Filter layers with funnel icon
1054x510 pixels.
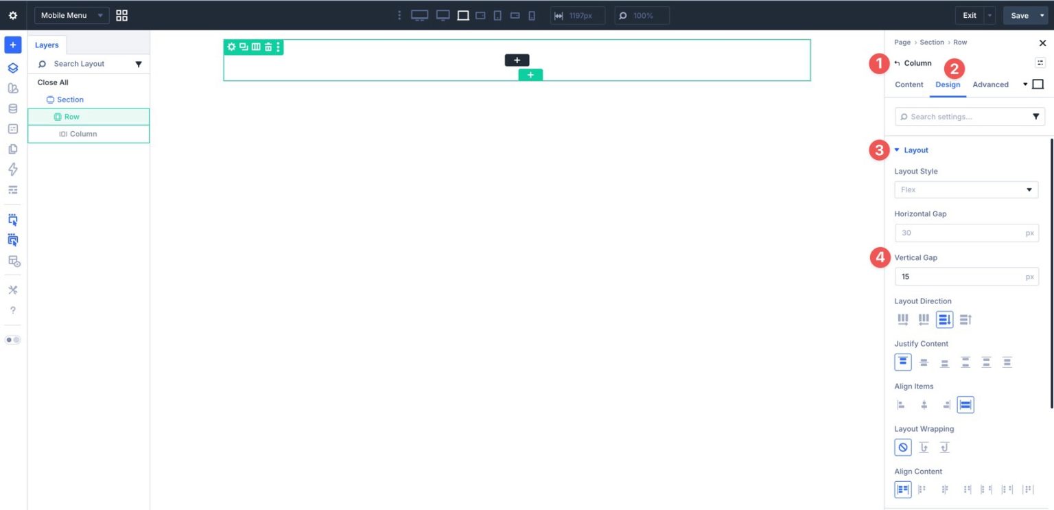(139, 64)
